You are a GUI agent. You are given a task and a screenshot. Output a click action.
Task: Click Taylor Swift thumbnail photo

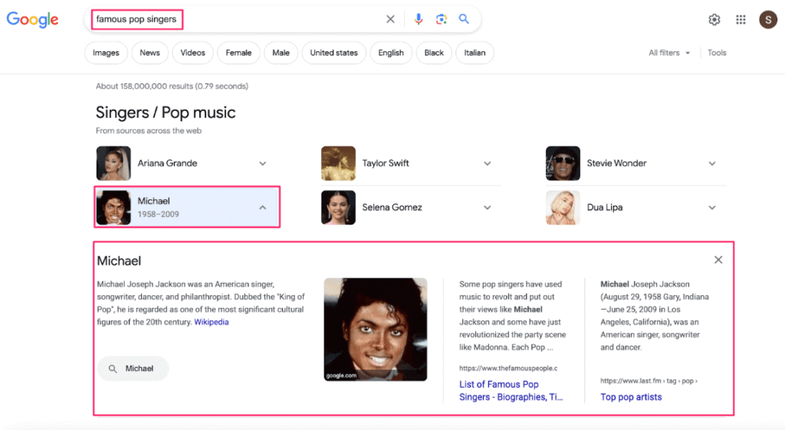(338, 163)
